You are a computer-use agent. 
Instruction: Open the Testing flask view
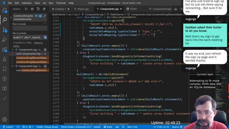tap(5, 59)
